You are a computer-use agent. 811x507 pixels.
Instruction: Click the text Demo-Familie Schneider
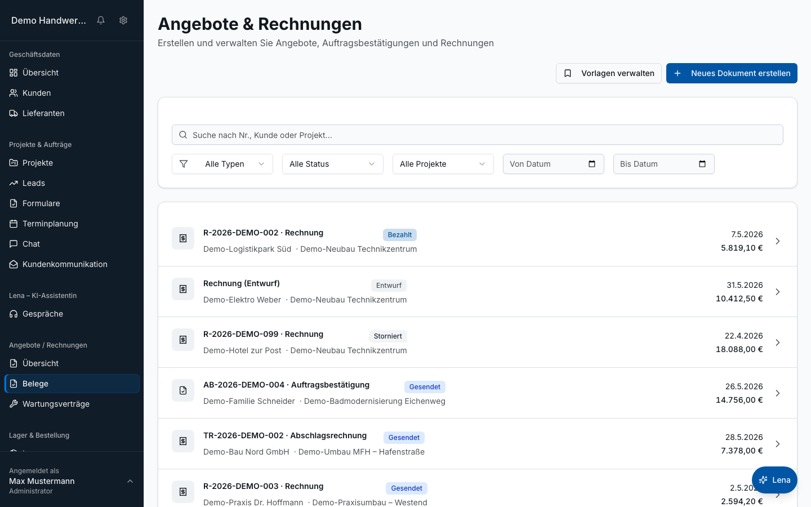(x=249, y=401)
